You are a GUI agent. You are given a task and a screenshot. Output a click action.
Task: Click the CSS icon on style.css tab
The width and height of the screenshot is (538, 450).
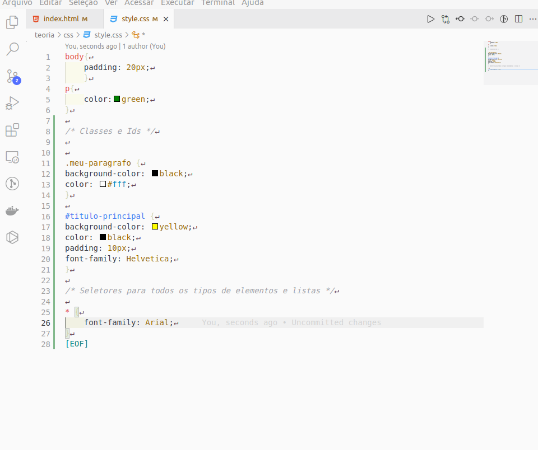114,19
